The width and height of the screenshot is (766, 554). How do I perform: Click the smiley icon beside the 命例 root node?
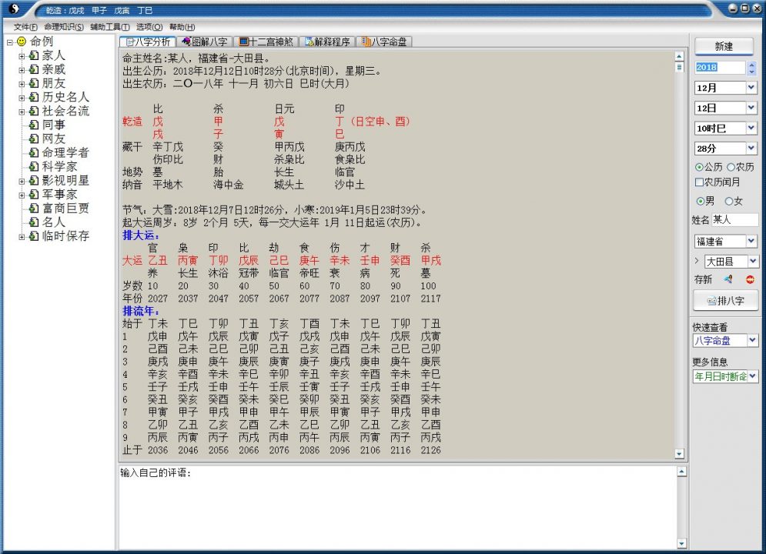pyautogui.click(x=21, y=42)
